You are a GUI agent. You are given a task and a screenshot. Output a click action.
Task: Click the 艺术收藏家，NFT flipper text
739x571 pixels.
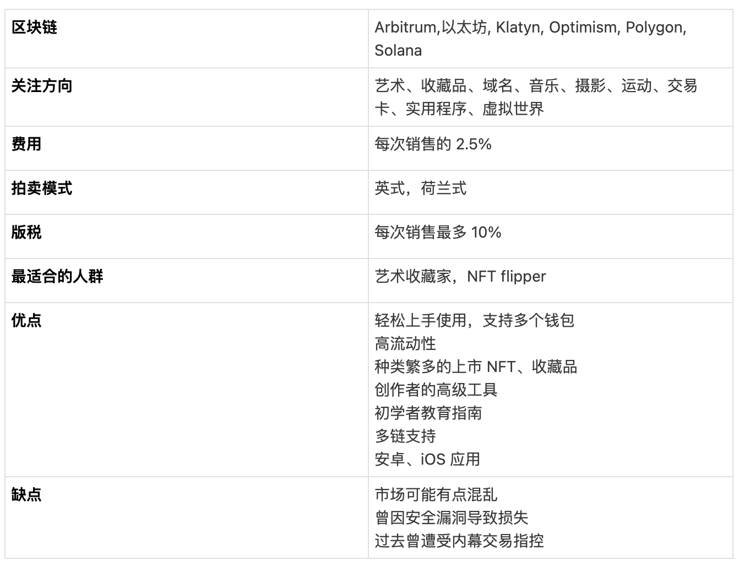click(x=460, y=277)
